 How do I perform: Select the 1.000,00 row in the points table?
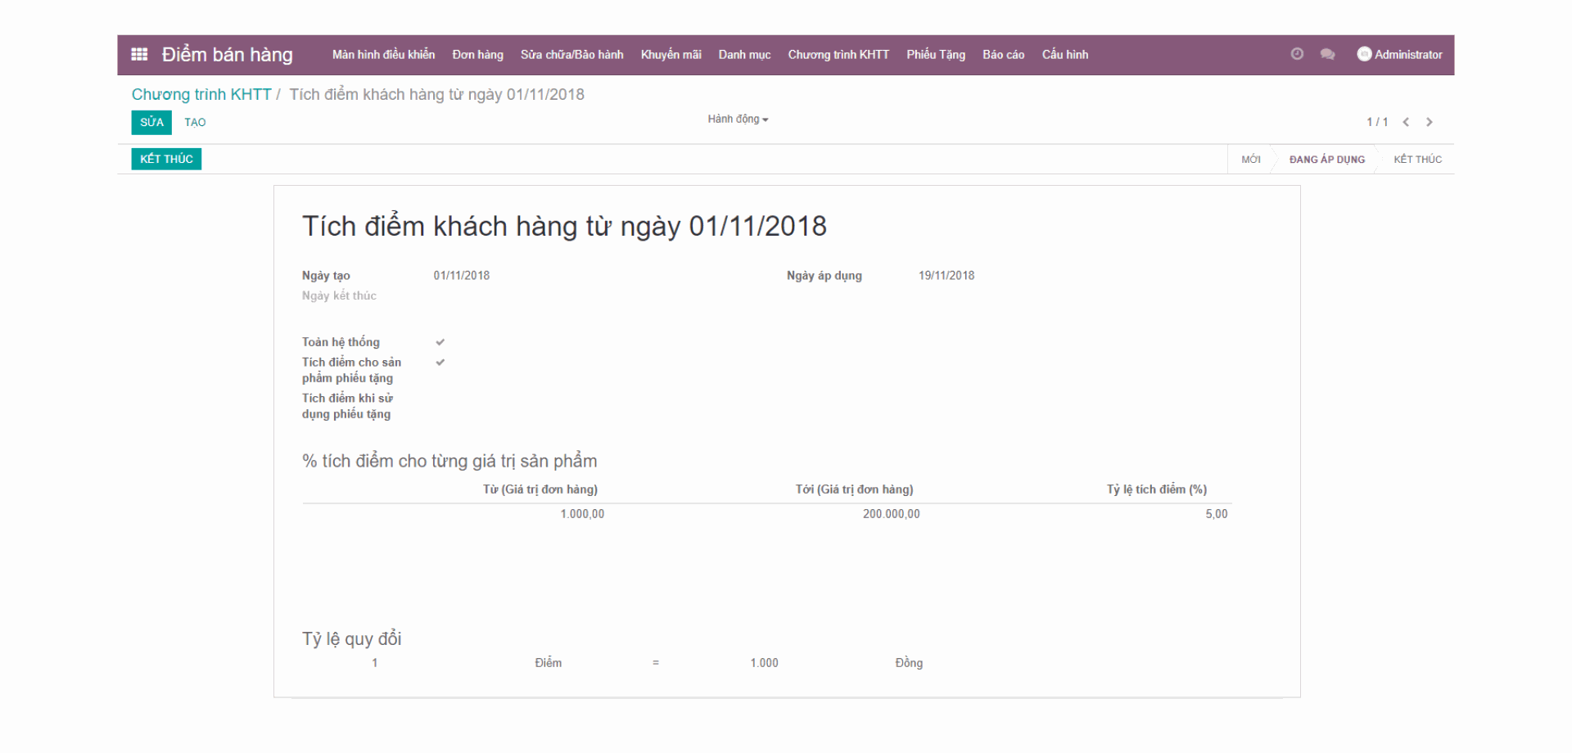click(581, 514)
